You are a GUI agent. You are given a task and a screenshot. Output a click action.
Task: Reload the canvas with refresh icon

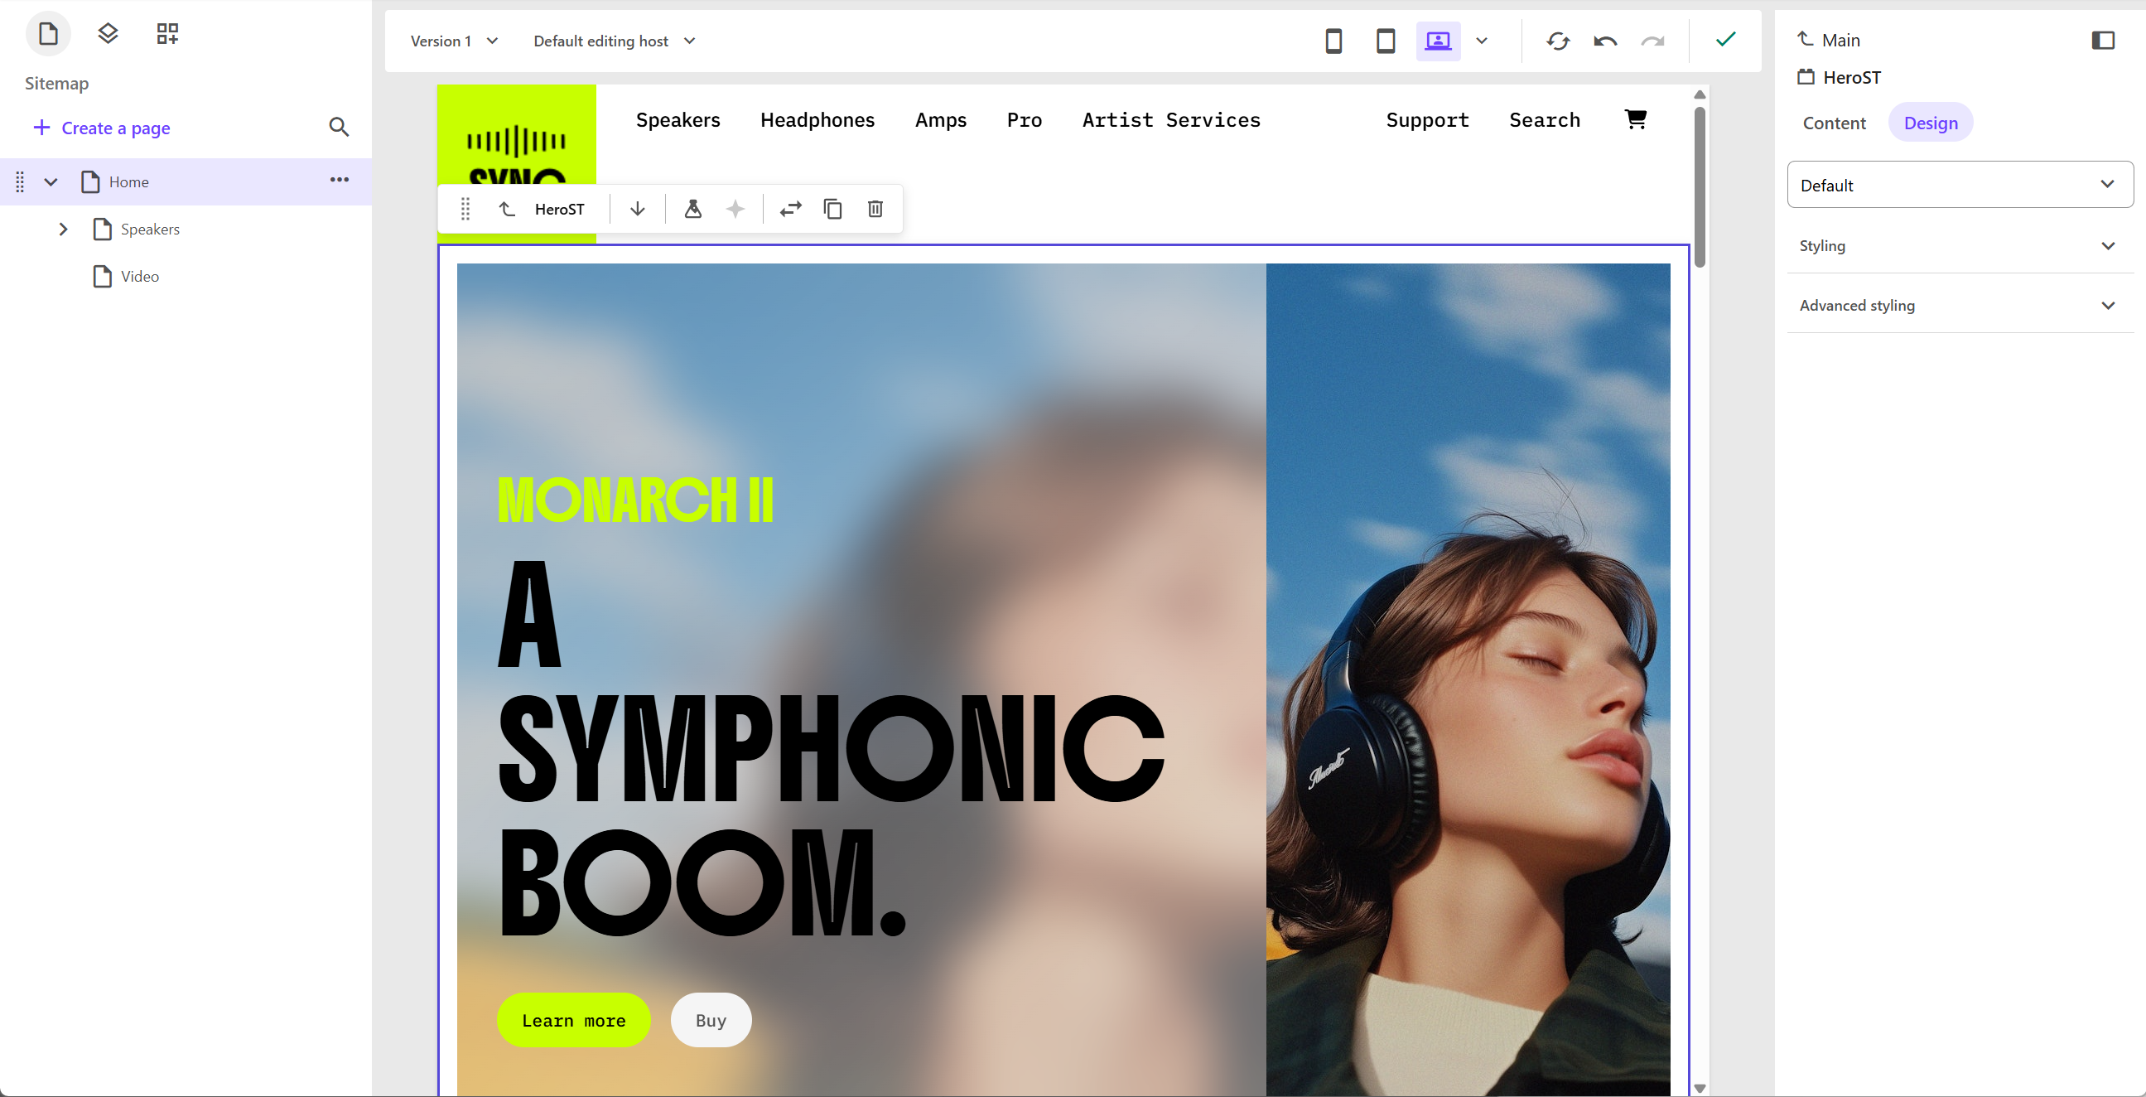pyautogui.click(x=1558, y=41)
